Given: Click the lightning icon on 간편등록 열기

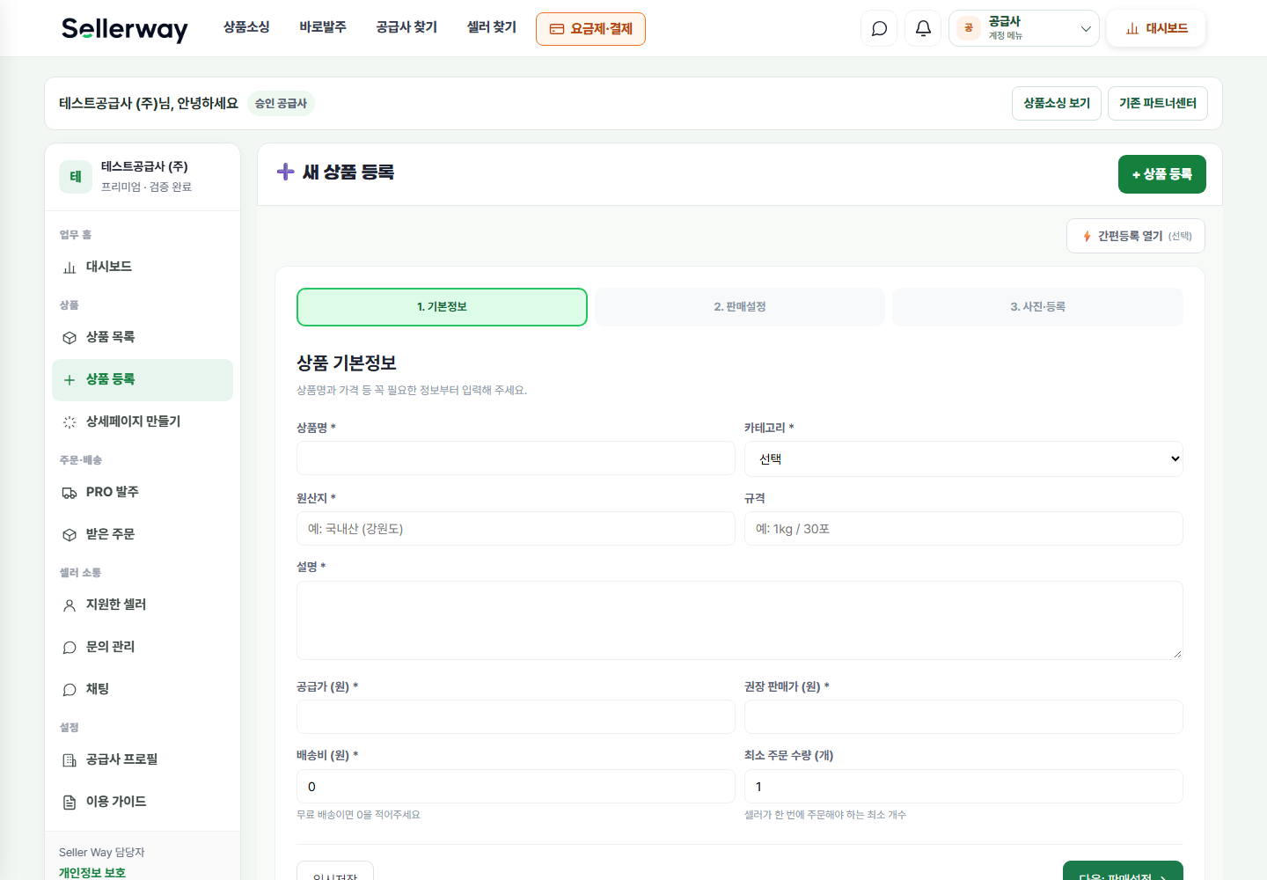Looking at the screenshot, I should click(x=1088, y=236).
